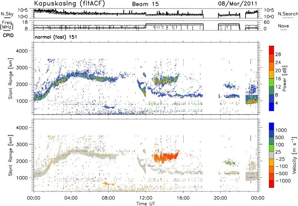Click the '-500' value on Velocity colorbar
The height and width of the screenshot is (206, 298).
point(282,174)
